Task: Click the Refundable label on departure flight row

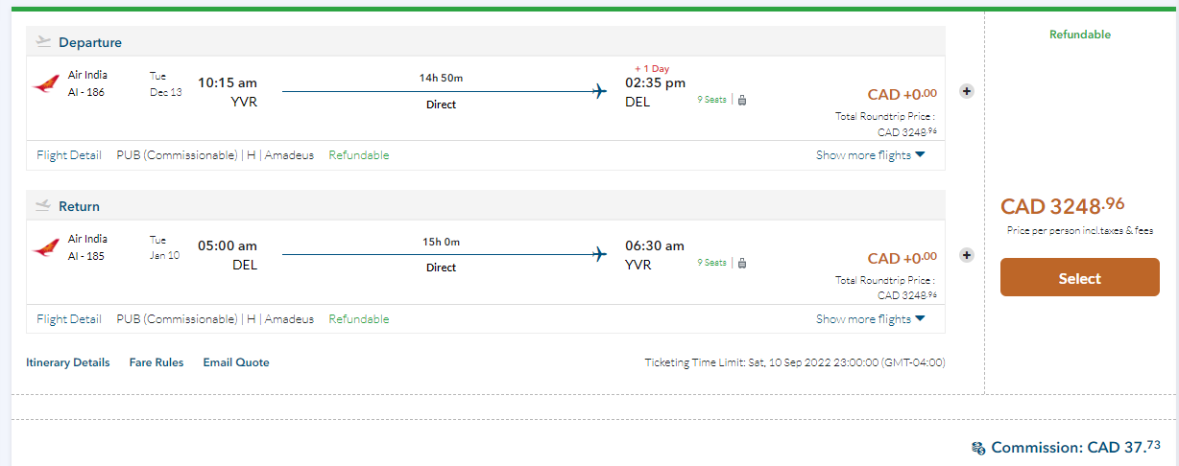Action: click(x=359, y=155)
